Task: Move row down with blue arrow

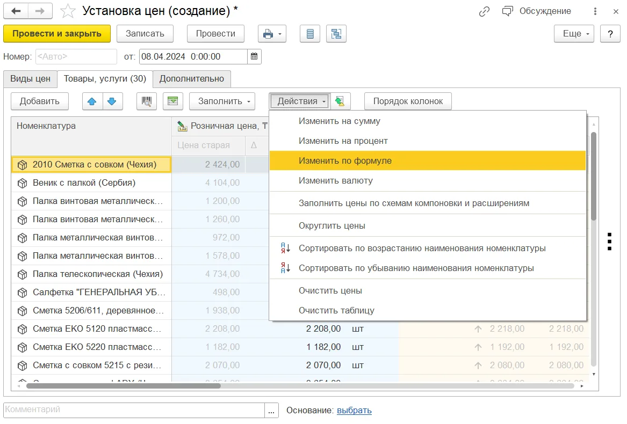Action: pyautogui.click(x=112, y=101)
